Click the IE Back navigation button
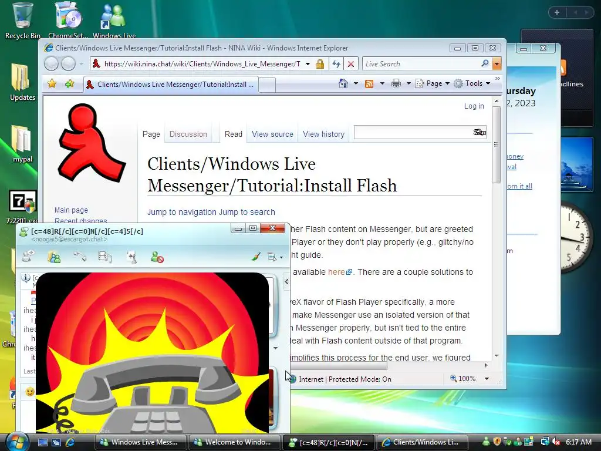This screenshot has height=451, width=601. pos(52,63)
